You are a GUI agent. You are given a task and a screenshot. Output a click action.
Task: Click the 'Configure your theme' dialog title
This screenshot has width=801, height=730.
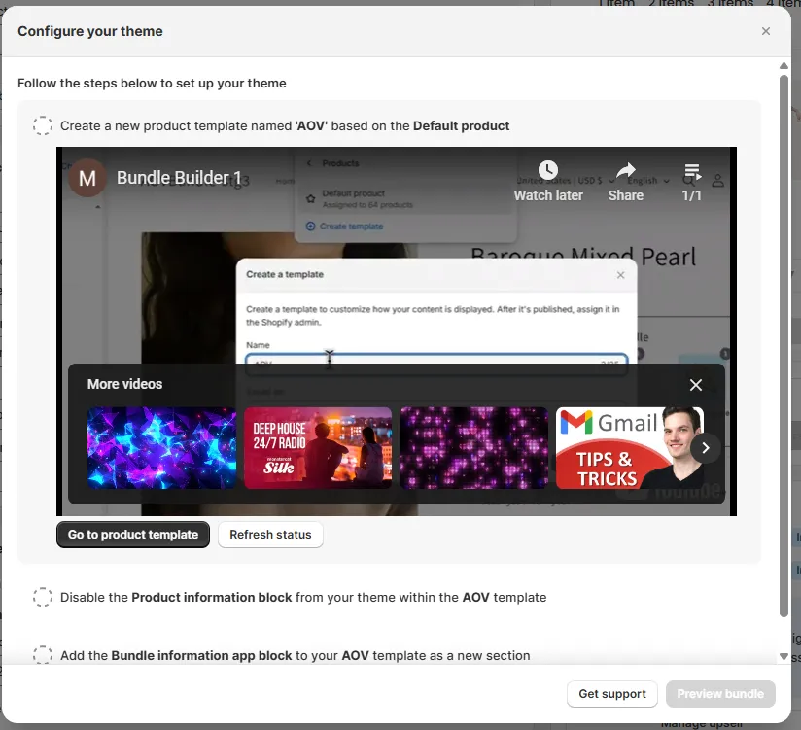[x=89, y=31]
